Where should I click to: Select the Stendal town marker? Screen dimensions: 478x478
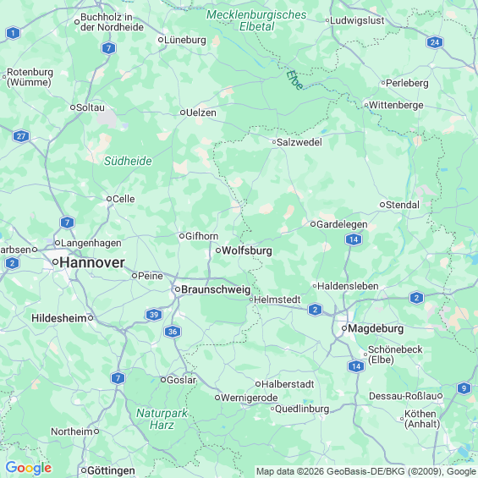click(382, 205)
